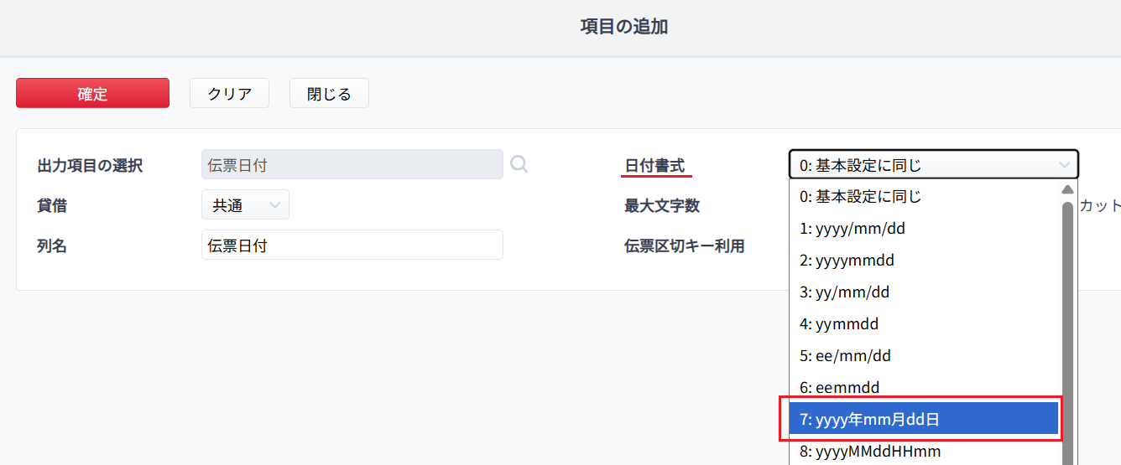Image resolution: width=1121 pixels, height=465 pixels.
Task: Select option 2: yyyymmdd
Action: point(924,261)
